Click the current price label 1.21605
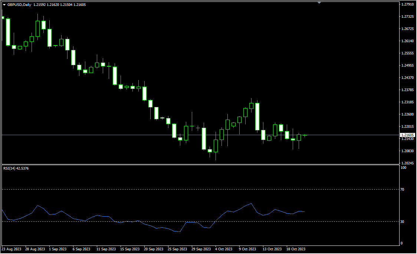This screenshot has width=417, height=254. point(408,135)
